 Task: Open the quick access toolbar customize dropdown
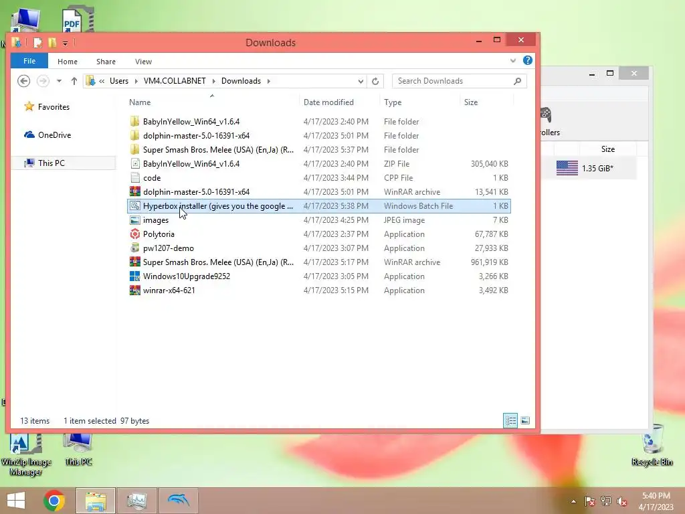coord(65,43)
